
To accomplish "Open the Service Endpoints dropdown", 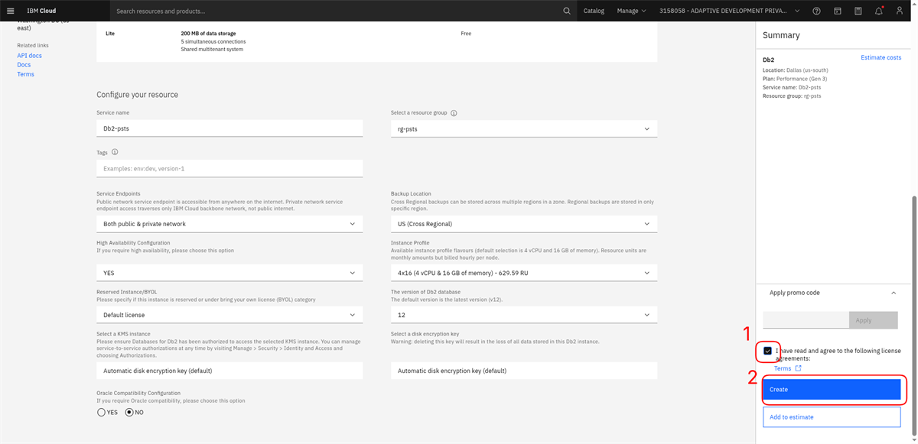I will click(229, 224).
